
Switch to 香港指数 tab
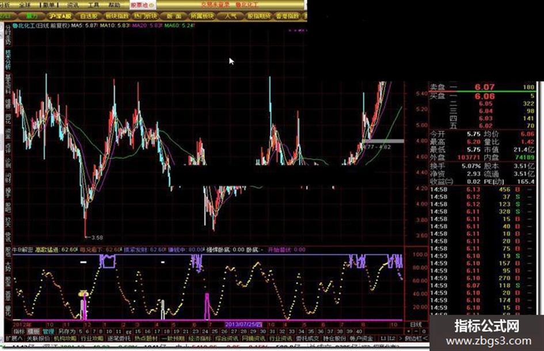tap(287, 16)
